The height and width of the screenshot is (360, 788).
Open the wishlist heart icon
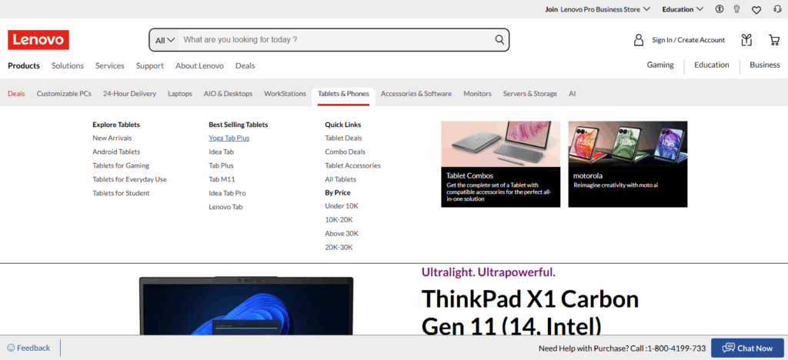[756, 9]
